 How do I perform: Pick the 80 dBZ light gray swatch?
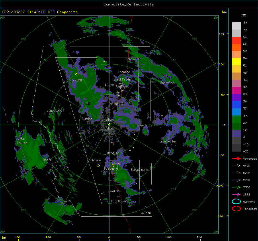(236, 26)
